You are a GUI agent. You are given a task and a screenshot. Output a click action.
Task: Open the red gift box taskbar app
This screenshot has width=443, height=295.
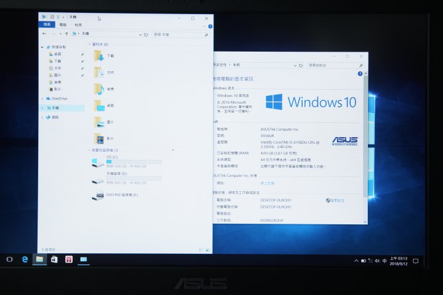69,259
